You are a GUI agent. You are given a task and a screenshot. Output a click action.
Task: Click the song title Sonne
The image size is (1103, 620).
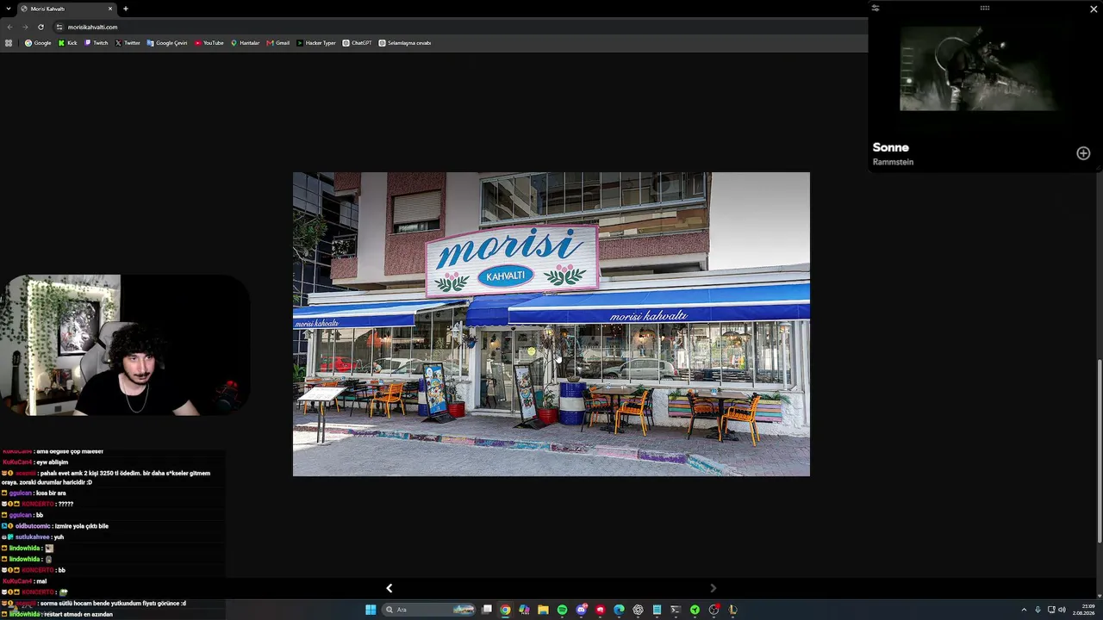tap(891, 147)
